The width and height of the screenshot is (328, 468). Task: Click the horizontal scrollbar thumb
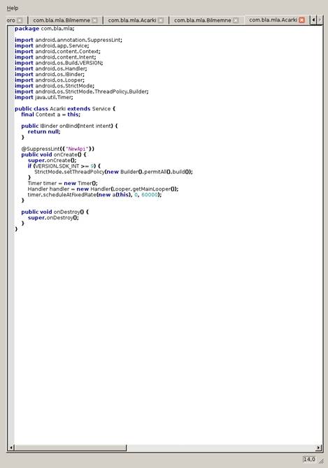tap(71, 448)
